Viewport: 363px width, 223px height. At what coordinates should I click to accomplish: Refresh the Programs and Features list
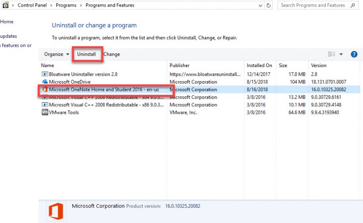[x=268, y=5]
